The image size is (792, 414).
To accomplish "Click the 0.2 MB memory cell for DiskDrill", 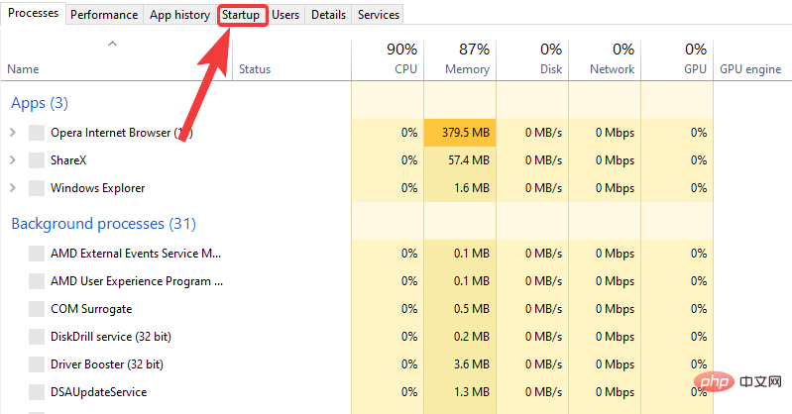I will 460,337.
